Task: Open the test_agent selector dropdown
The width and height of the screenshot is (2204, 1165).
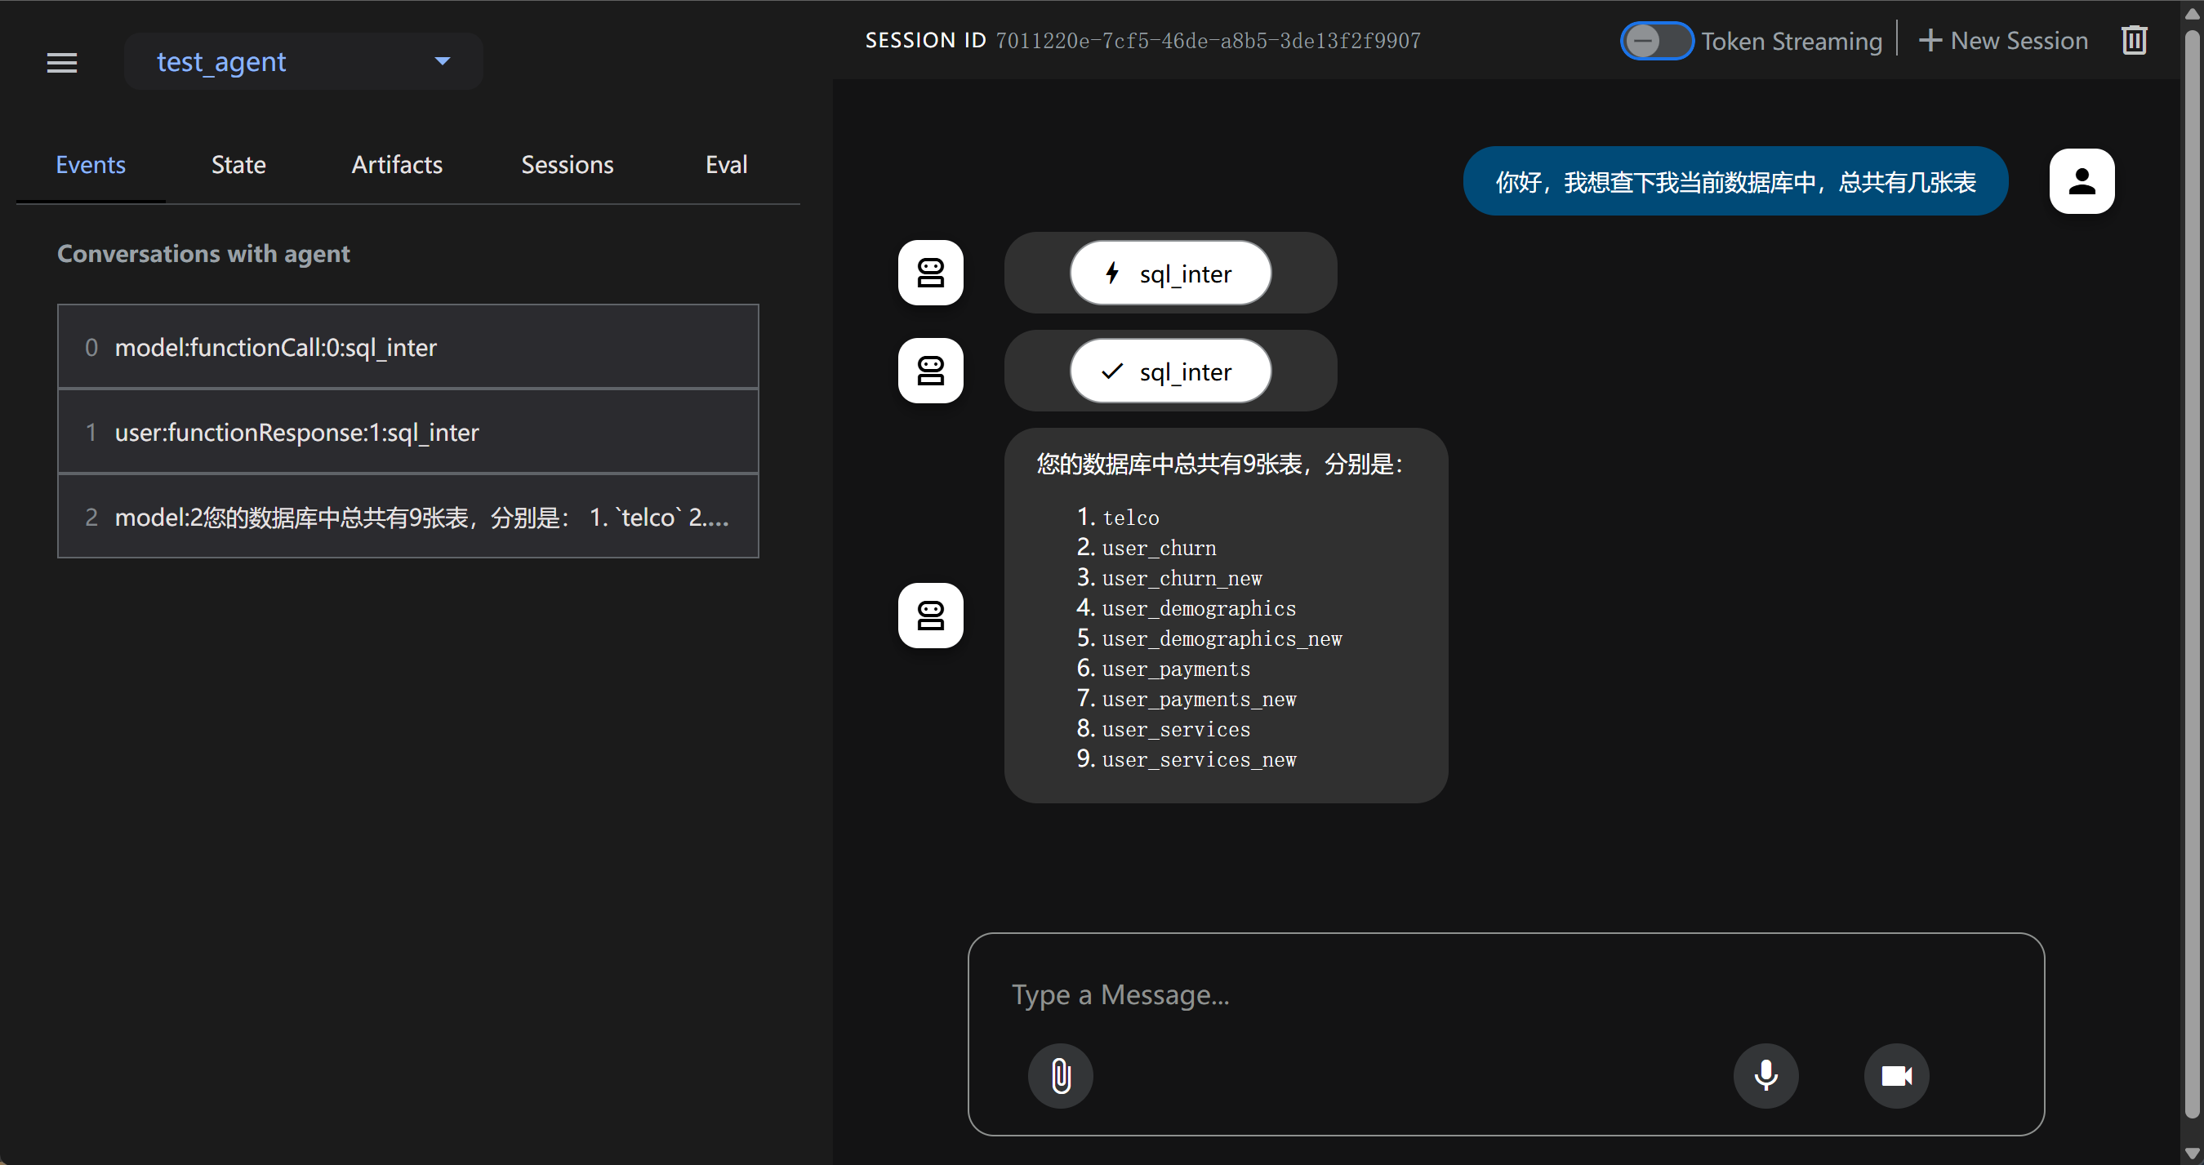Action: [304, 61]
